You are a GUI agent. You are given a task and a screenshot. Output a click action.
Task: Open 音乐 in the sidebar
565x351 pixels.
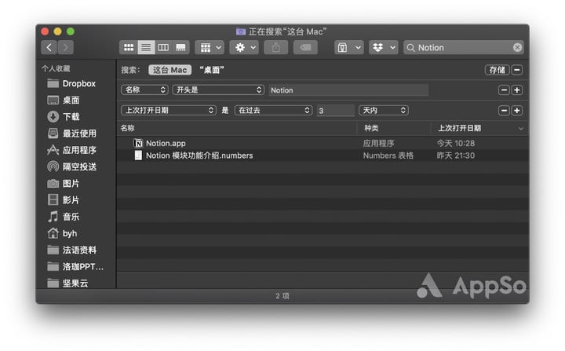pyautogui.click(x=76, y=217)
